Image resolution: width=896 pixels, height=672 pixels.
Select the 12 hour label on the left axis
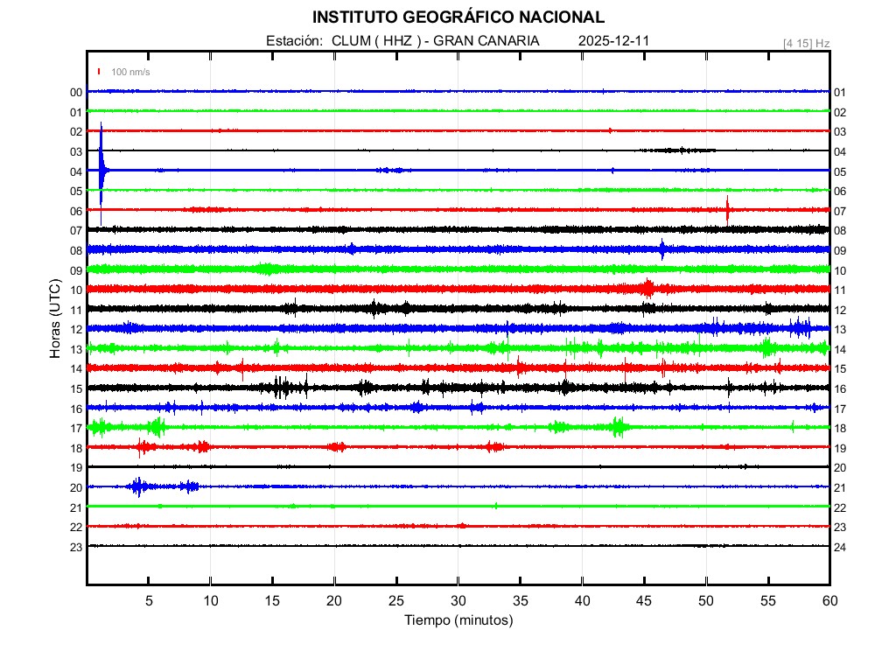click(x=76, y=330)
